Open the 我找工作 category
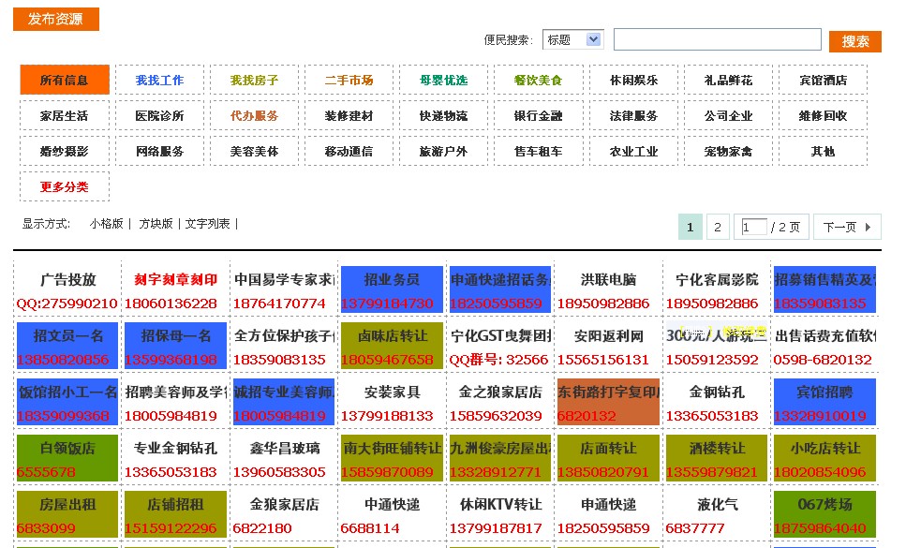Screen dimensions: 906x548 (x=159, y=81)
